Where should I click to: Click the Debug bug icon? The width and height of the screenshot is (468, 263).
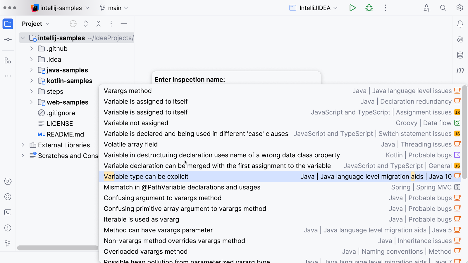tap(369, 8)
